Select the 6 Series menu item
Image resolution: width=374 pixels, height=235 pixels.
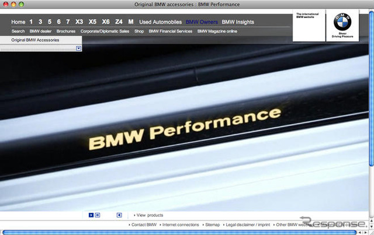[x=58, y=22]
